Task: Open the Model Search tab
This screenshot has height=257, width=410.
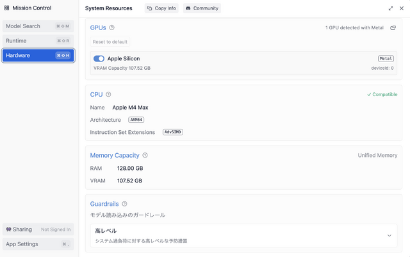Action: click(x=38, y=26)
